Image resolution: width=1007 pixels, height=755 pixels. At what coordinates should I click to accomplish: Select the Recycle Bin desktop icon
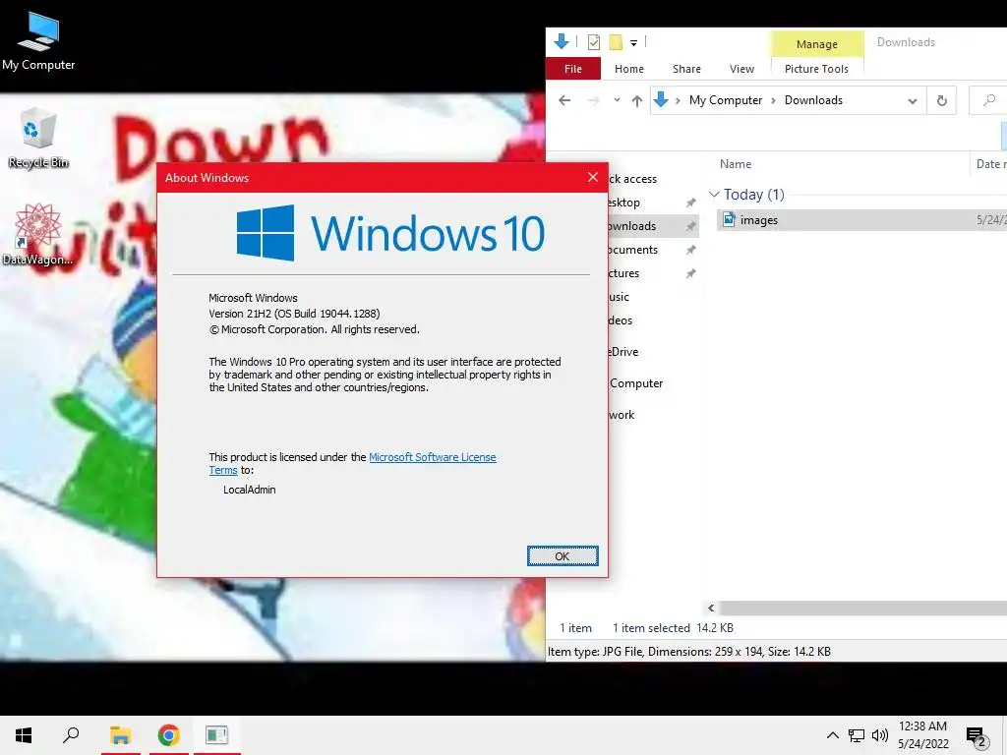click(x=38, y=138)
